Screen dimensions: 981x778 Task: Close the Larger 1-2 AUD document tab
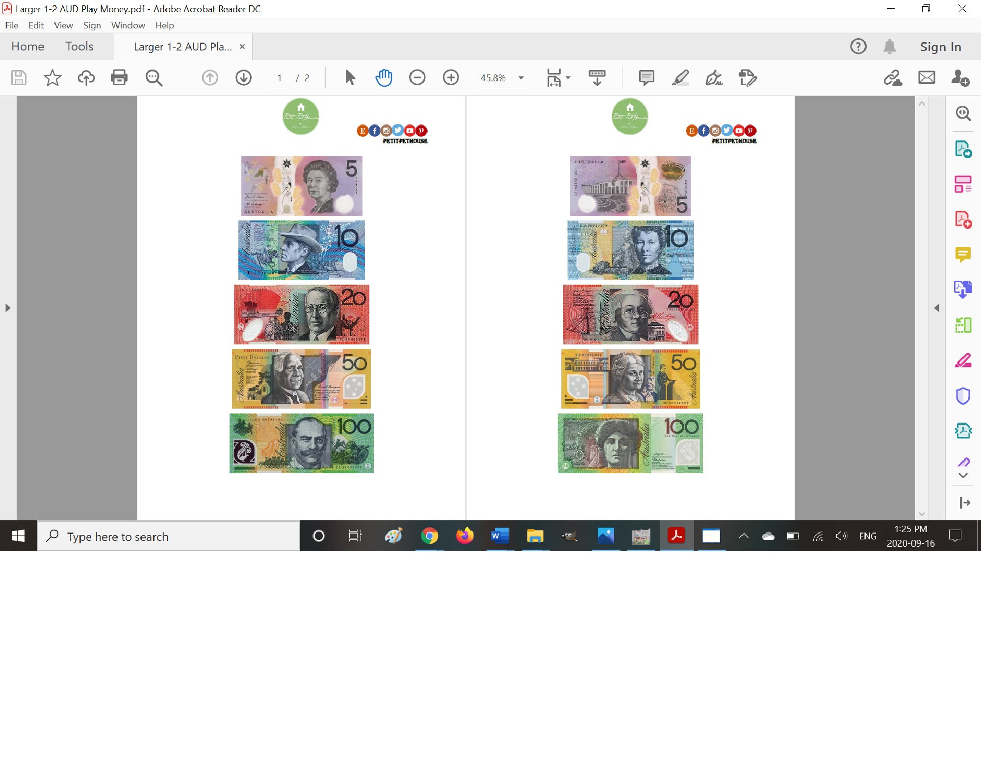242,47
